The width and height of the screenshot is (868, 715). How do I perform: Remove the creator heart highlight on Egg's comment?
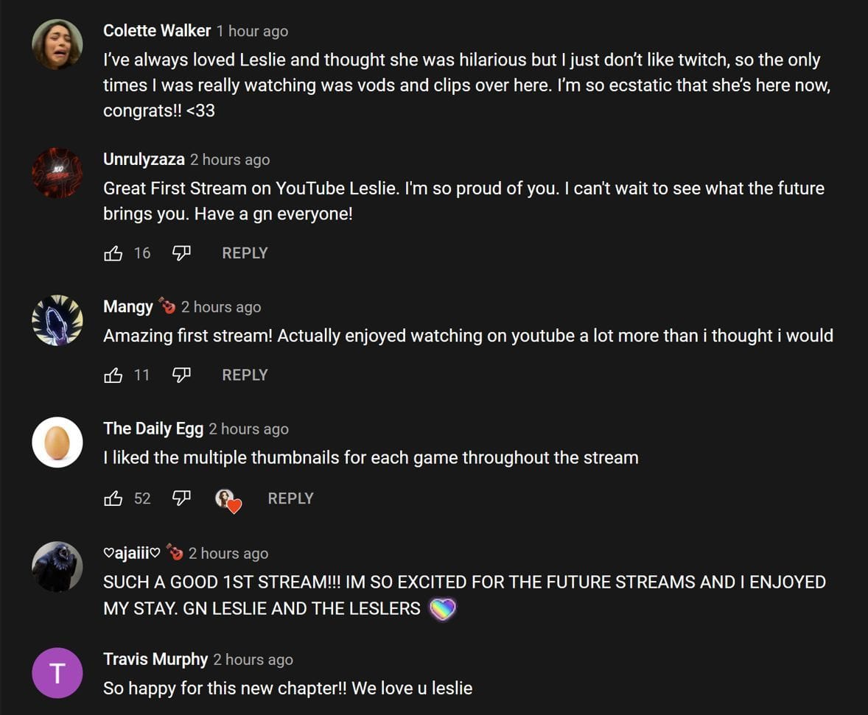tap(227, 499)
